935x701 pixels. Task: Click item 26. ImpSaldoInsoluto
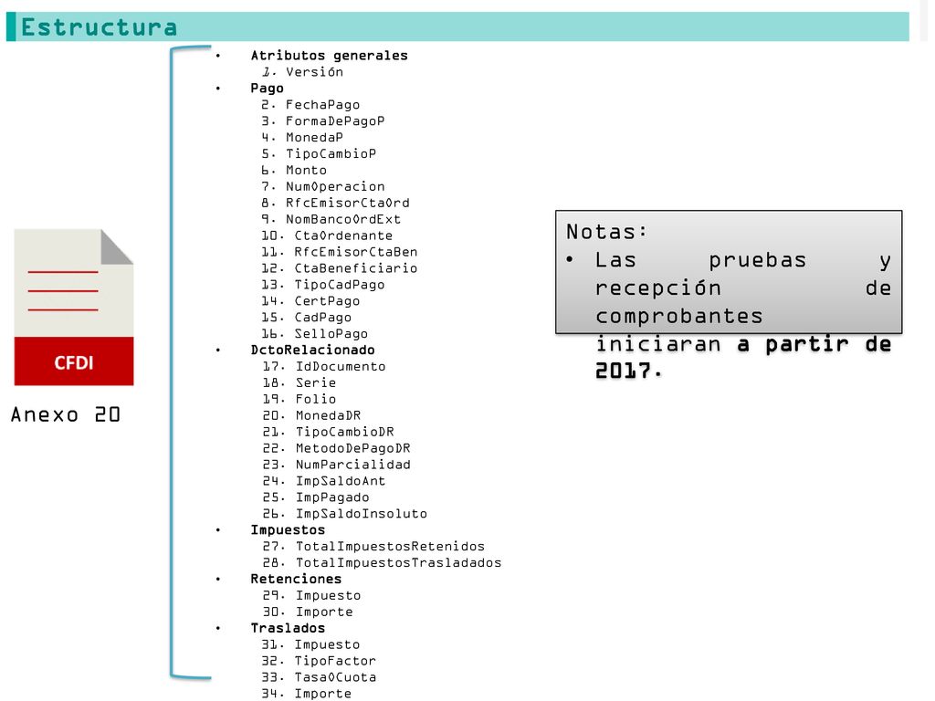click(x=345, y=514)
